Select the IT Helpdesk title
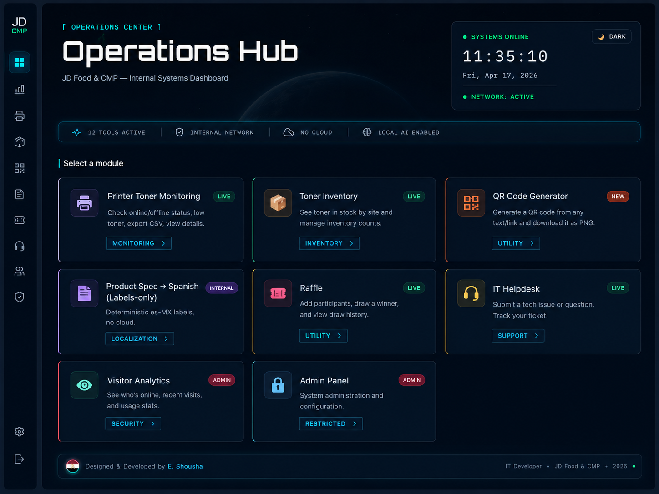659x494 pixels. [x=516, y=289]
